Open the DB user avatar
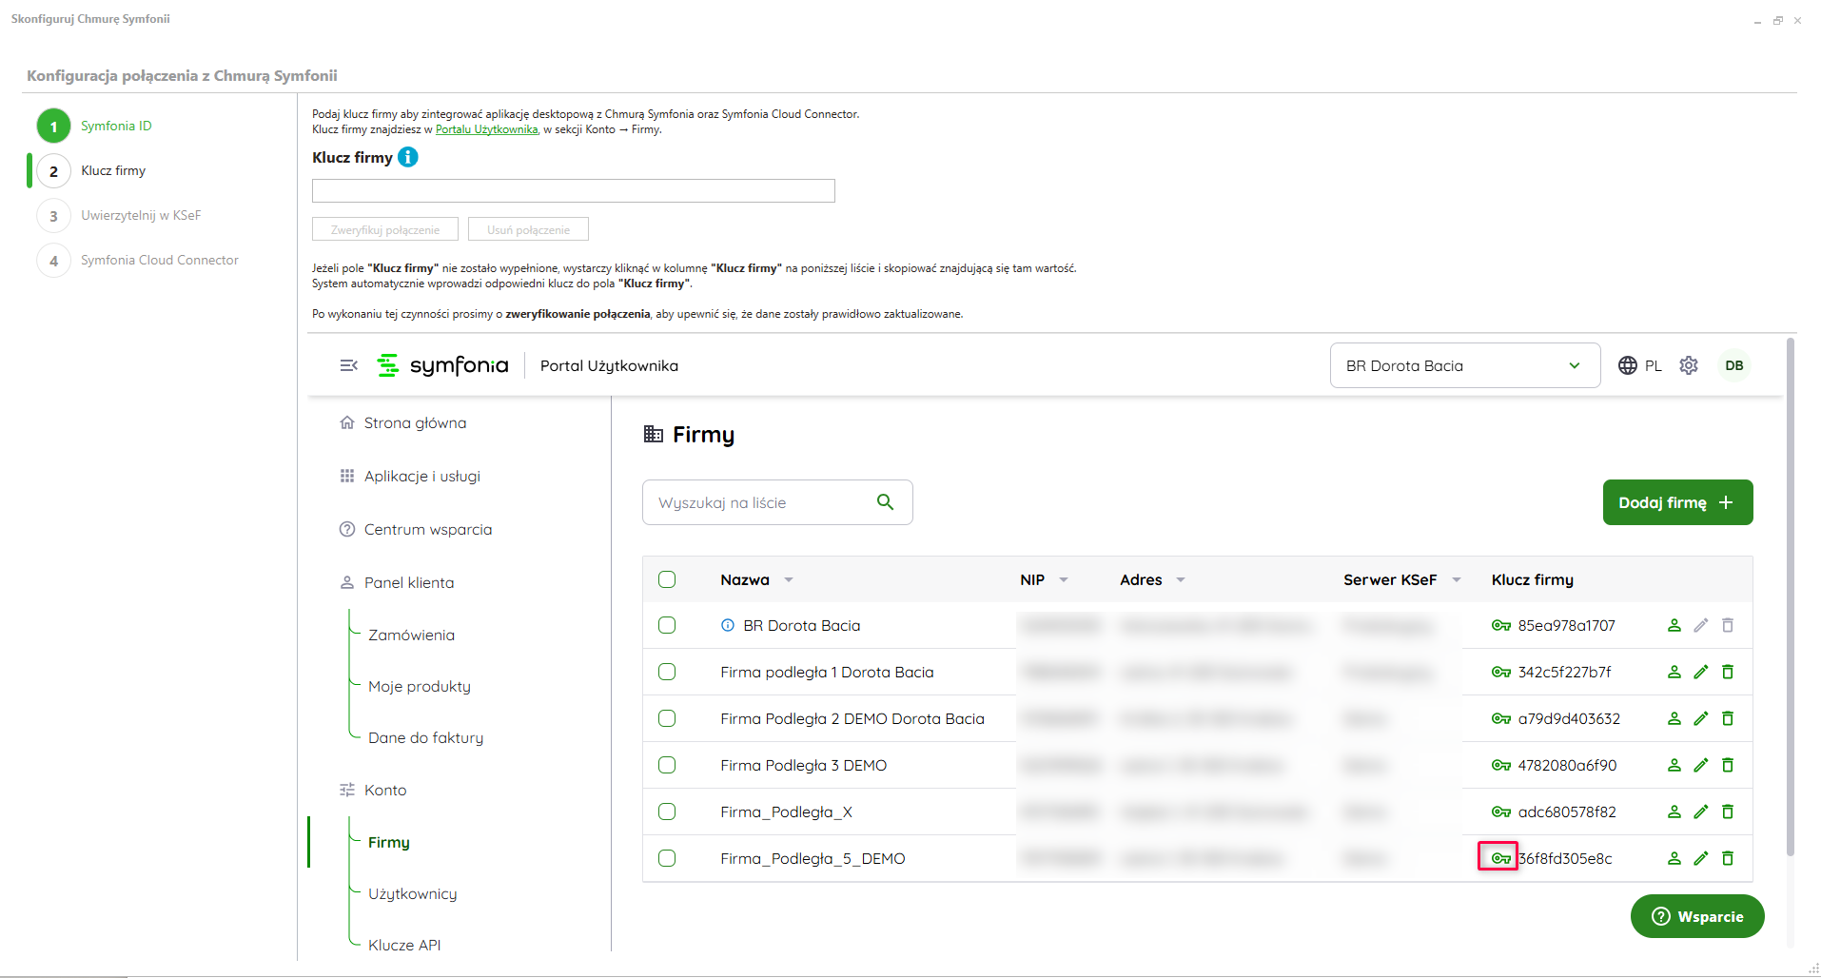 [x=1734, y=365]
